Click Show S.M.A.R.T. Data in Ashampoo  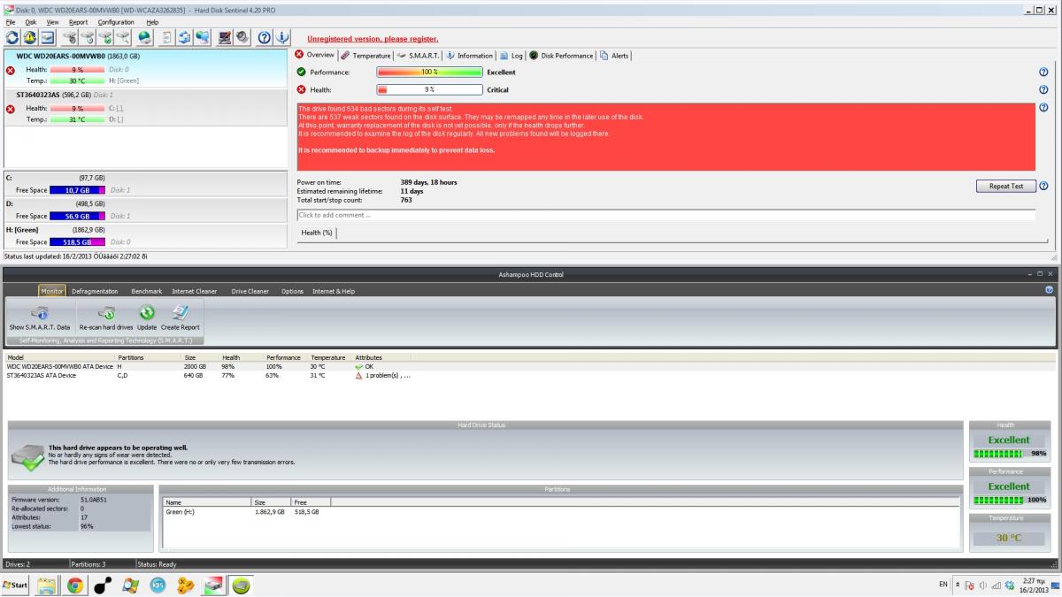click(x=40, y=318)
